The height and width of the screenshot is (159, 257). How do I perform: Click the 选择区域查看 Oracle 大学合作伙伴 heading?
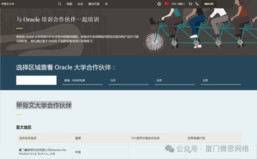[x=66, y=67]
